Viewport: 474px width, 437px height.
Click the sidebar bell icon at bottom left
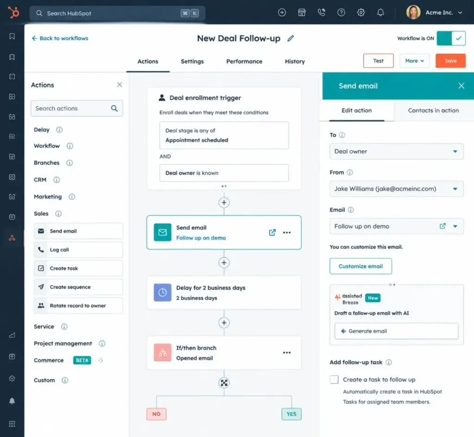(12, 401)
